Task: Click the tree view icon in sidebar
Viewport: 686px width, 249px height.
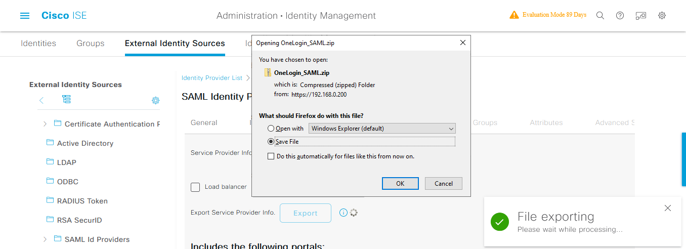Action: tap(66, 99)
